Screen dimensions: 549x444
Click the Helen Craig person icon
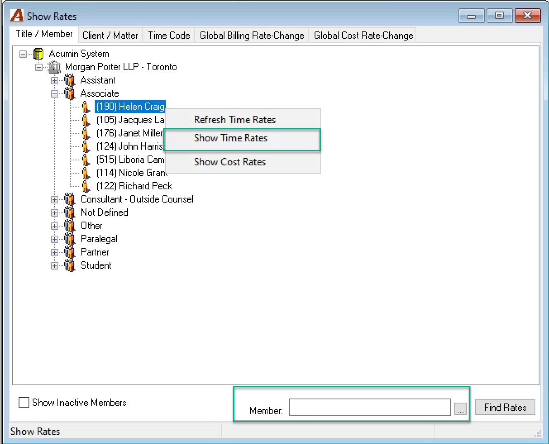coord(86,107)
